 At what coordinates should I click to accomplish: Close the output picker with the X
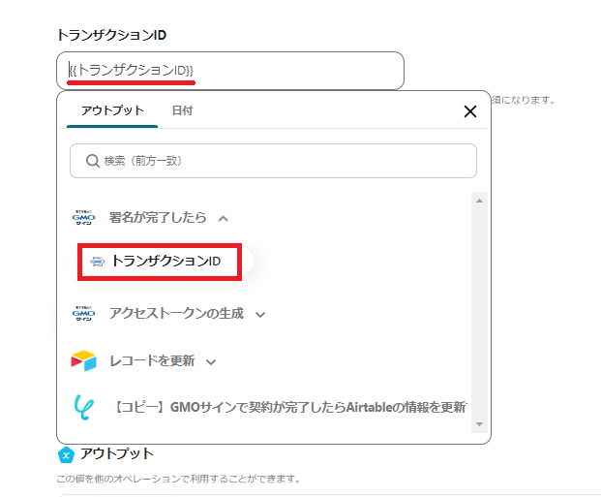click(470, 111)
